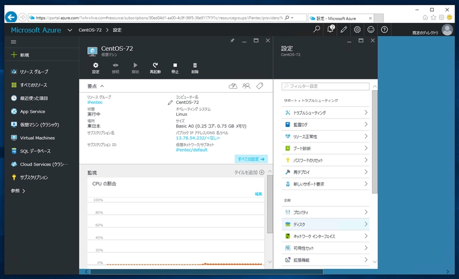Click the cloud quickstart icon in 要点
The width and height of the screenshot is (459, 279).
tap(233, 86)
